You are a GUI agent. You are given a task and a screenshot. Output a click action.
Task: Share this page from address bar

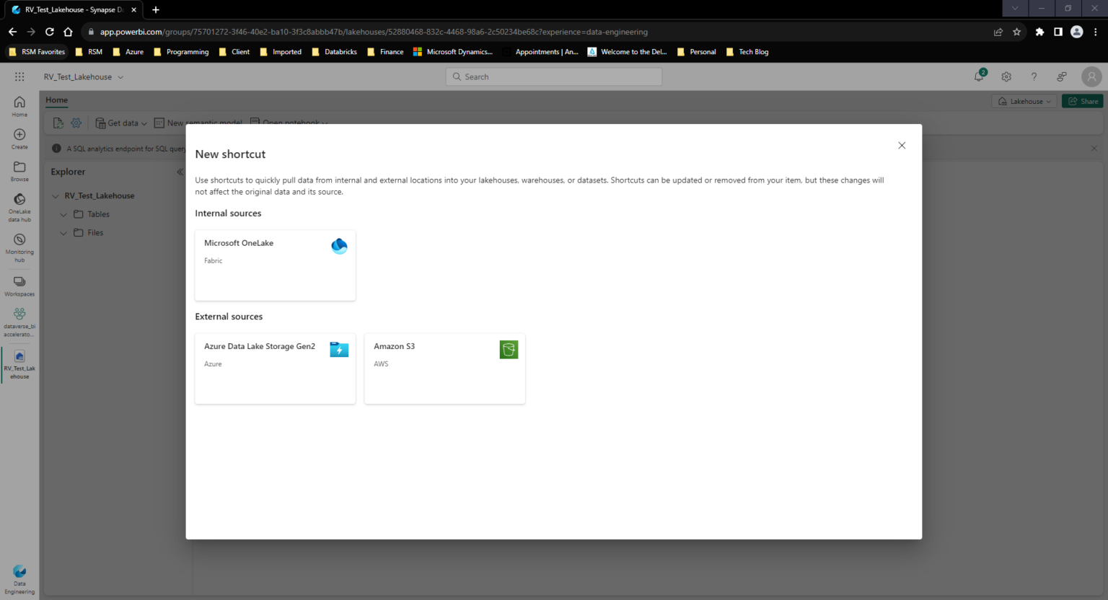998,32
